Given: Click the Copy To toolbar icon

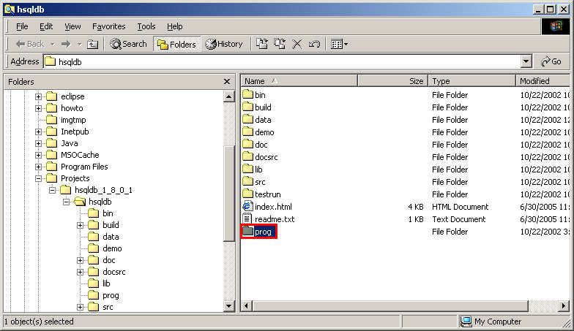Looking at the screenshot, I should click(280, 44).
